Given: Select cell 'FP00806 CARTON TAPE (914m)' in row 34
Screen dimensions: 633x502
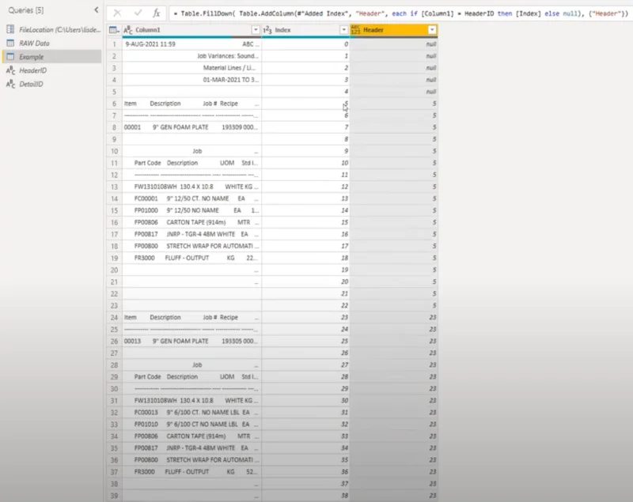Looking at the screenshot, I should pos(191,436).
